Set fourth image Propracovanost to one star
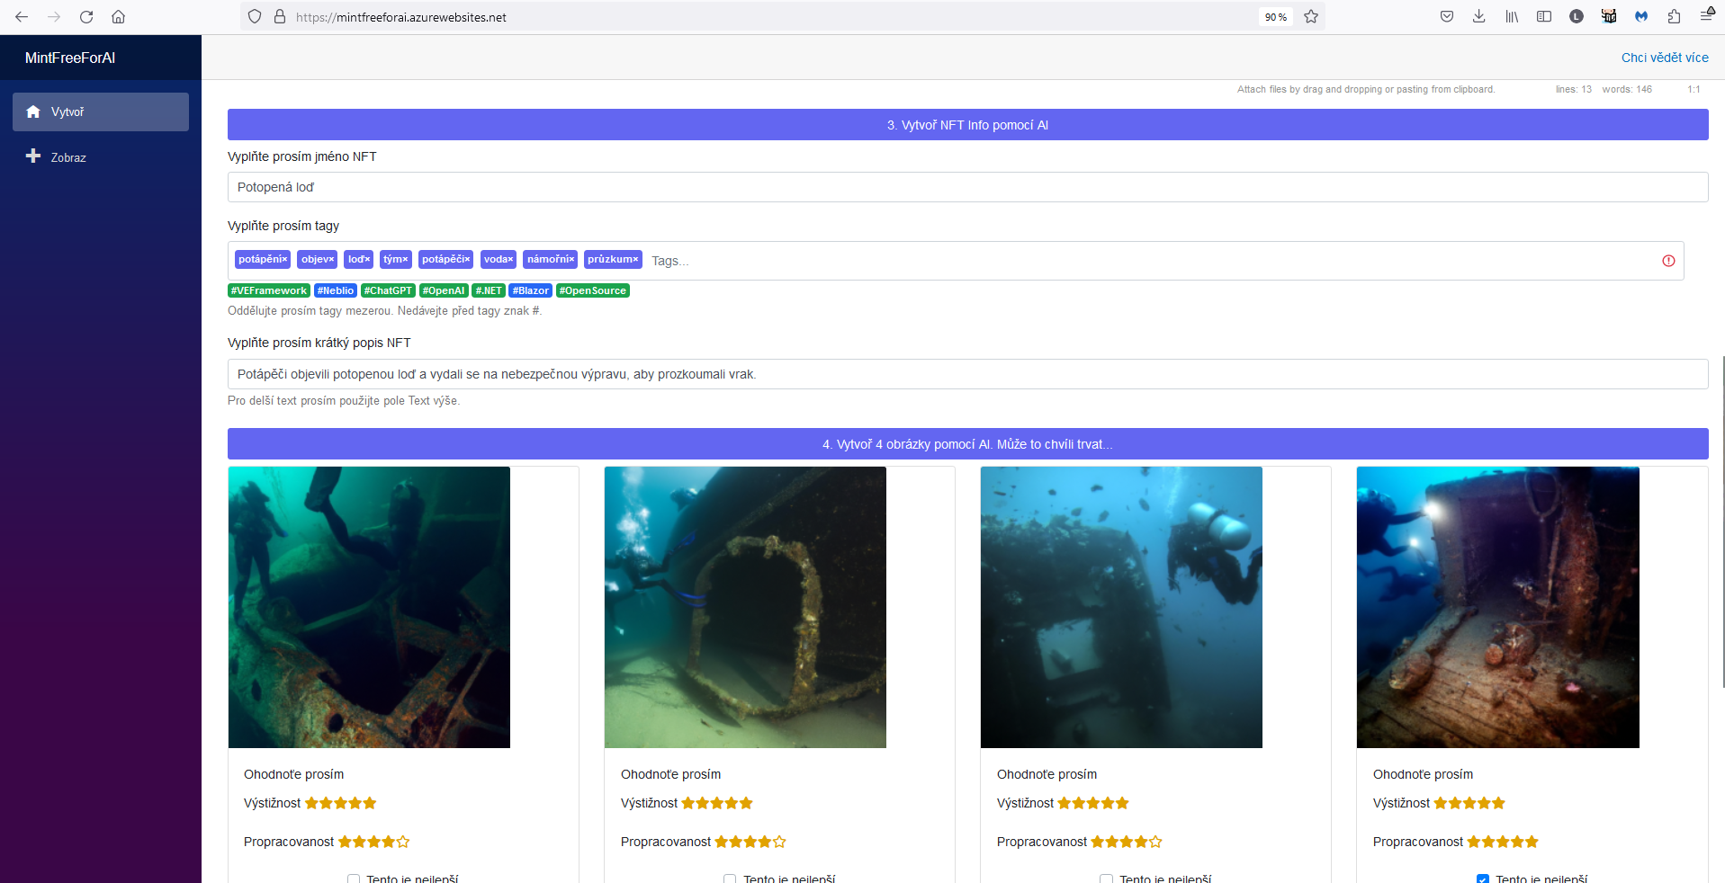 [x=1474, y=842]
